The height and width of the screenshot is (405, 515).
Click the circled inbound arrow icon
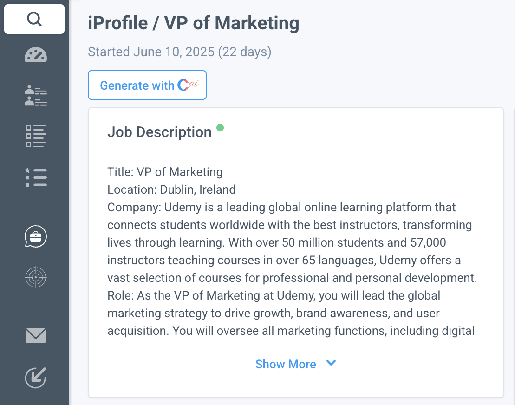36,377
